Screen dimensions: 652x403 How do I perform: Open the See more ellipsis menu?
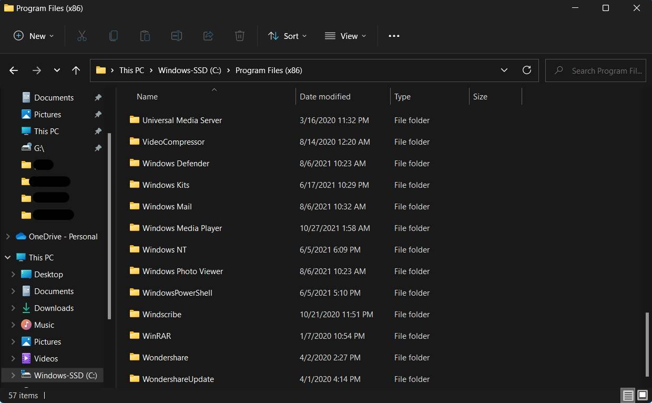[x=394, y=36]
